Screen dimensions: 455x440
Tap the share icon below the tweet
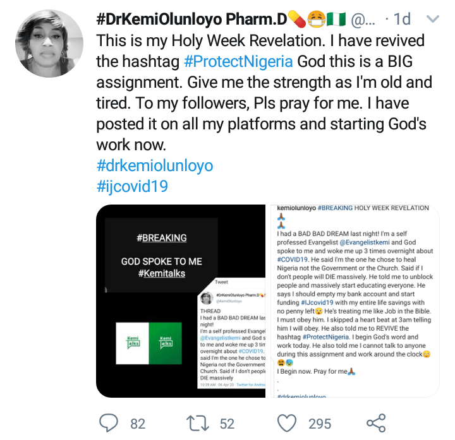(x=376, y=422)
